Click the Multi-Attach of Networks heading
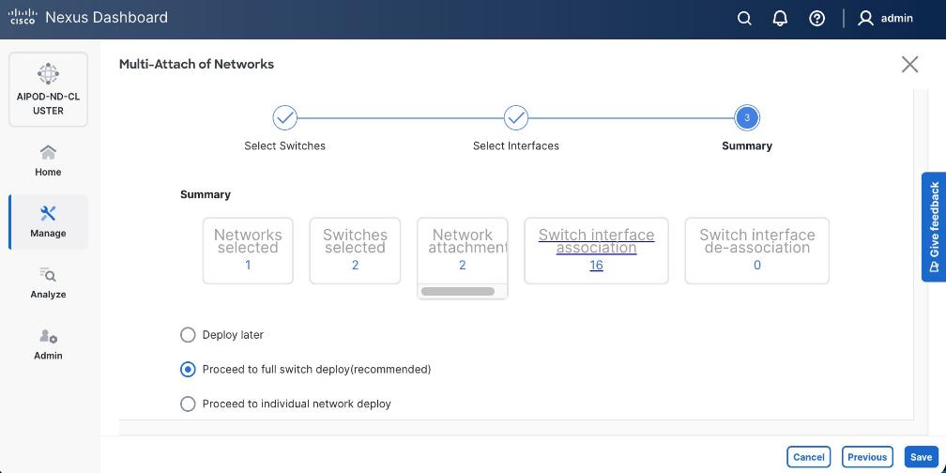This screenshot has height=473, width=946. pos(196,64)
